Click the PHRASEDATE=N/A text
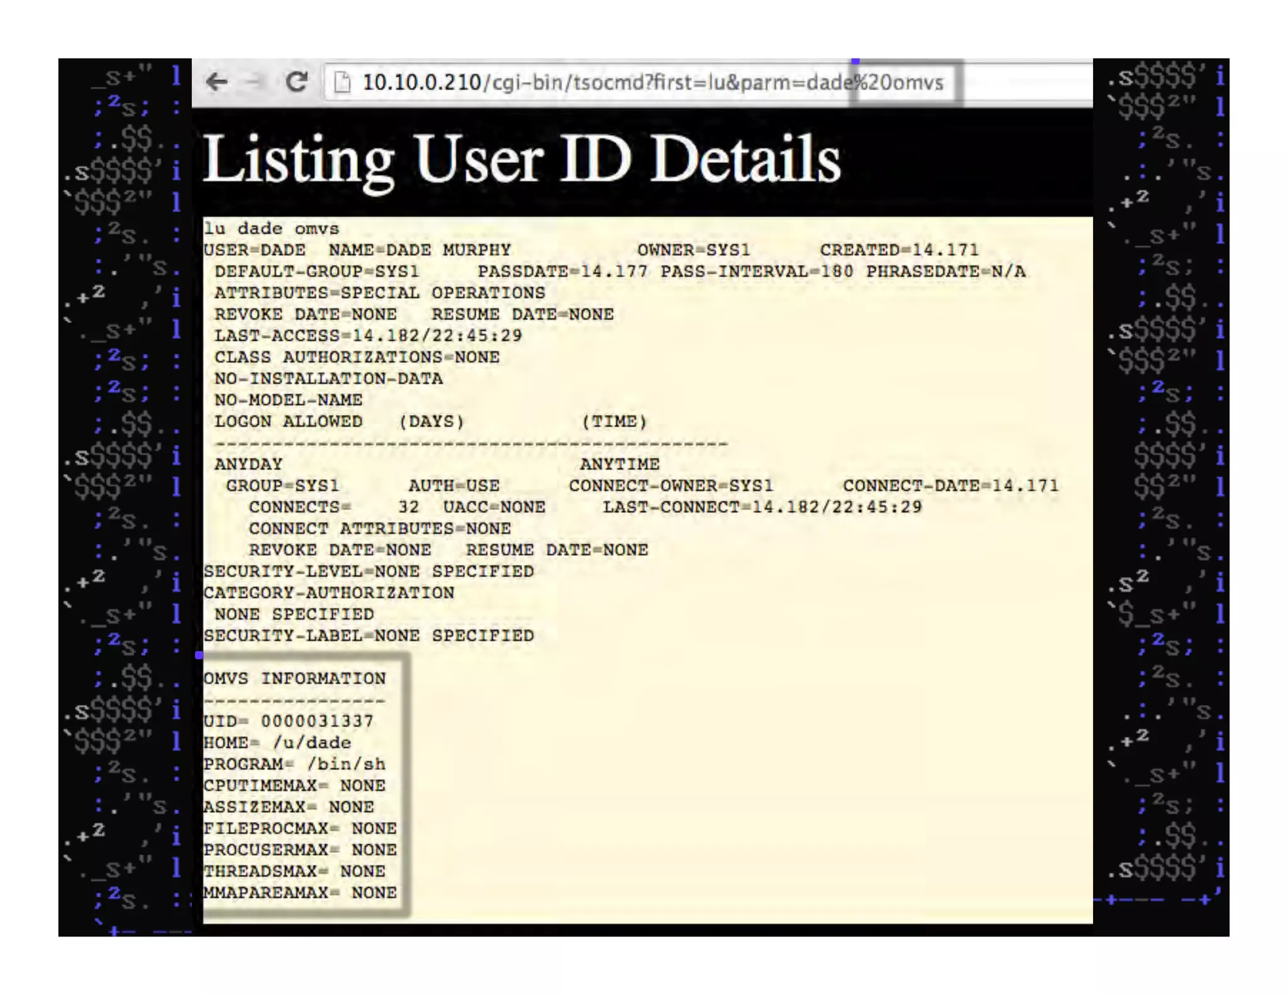Image resolution: width=1288 pixels, height=995 pixels. pos(945,272)
